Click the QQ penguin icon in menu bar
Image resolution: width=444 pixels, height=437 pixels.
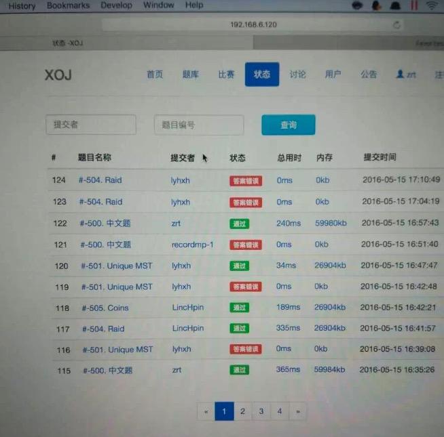[377, 5]
